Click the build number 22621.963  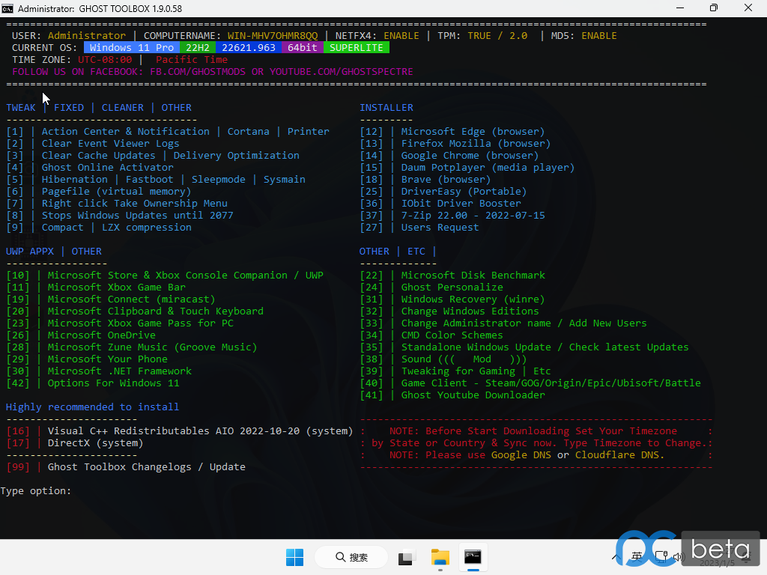click(249, 47)
